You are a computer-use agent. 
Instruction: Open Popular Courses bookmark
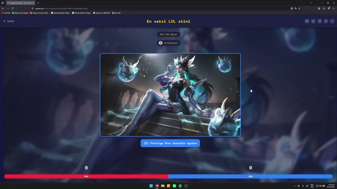point(39,13)
